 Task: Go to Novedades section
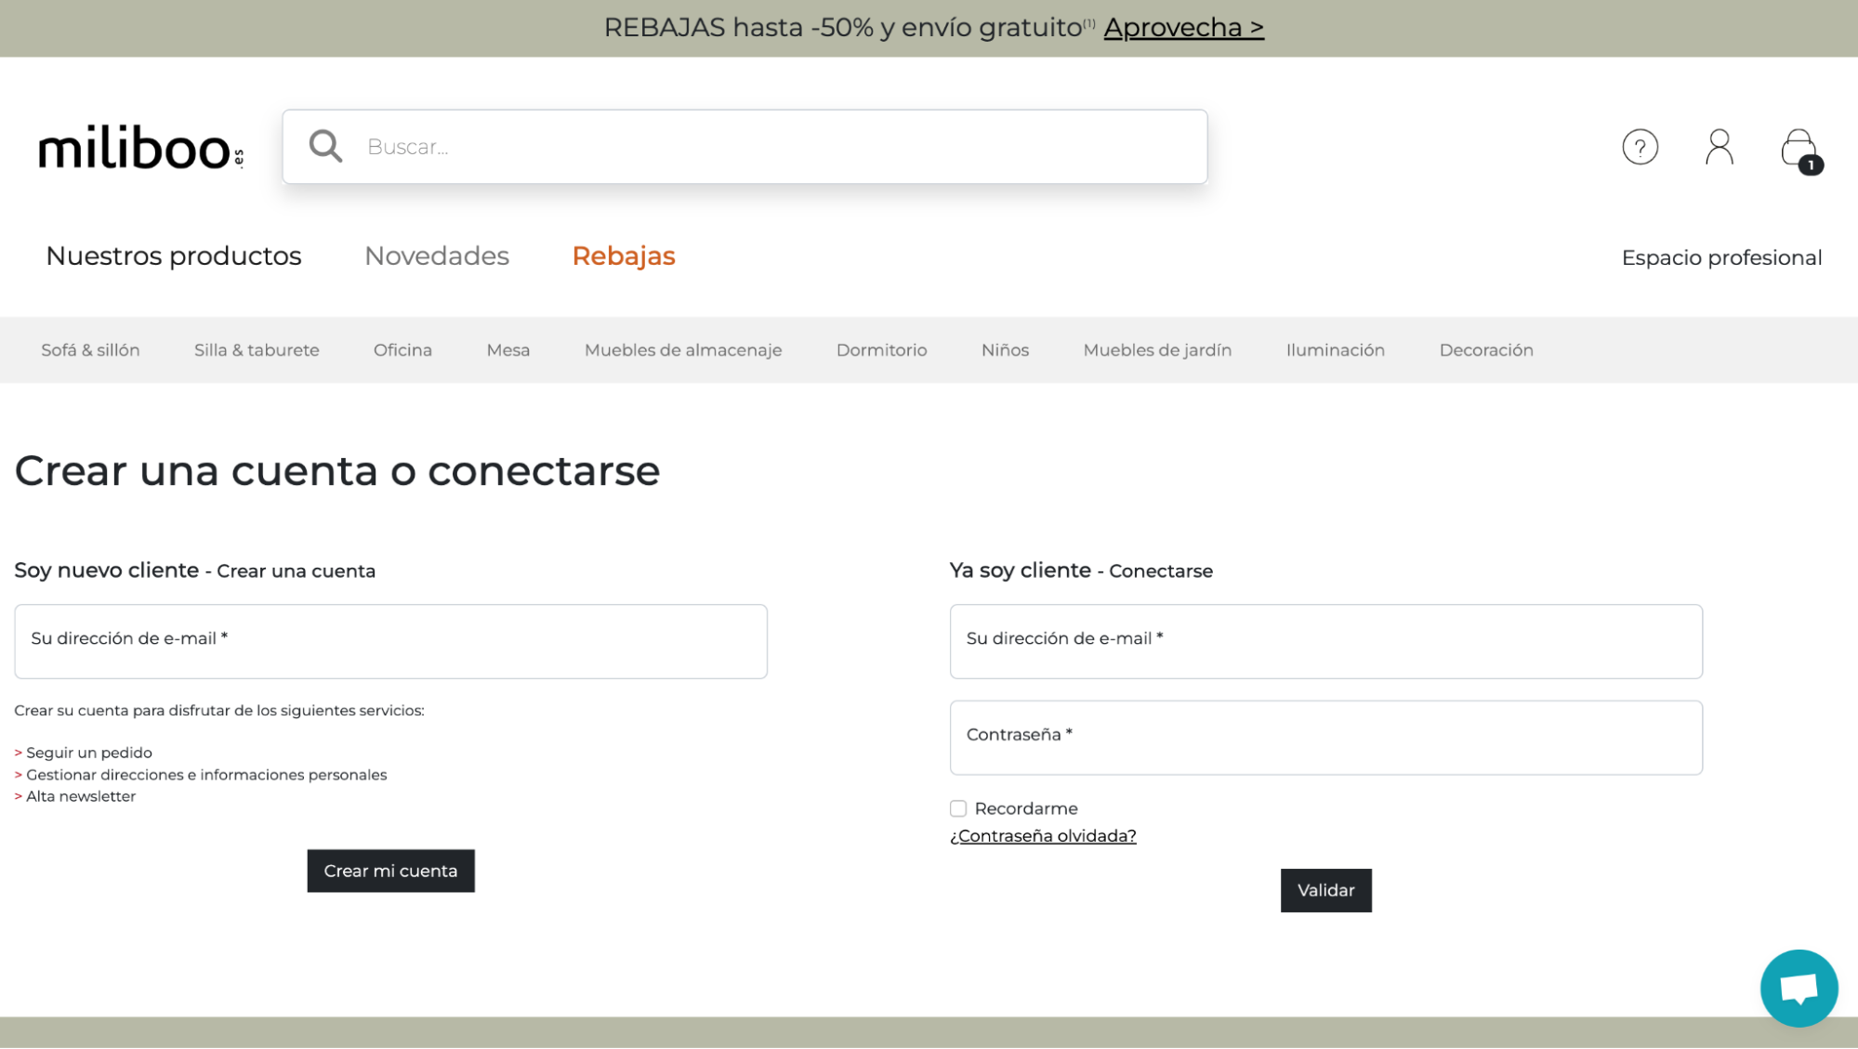[437, 256]
